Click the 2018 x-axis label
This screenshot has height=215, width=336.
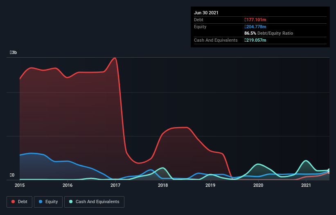[163, 185]
